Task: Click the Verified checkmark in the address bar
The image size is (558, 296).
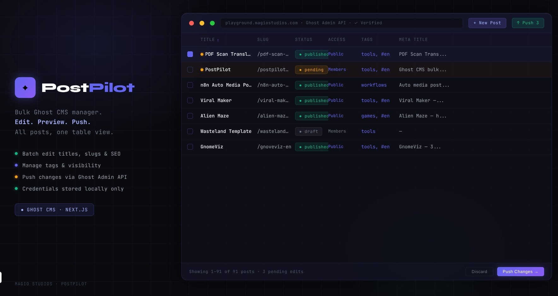Action: click(356, 23)
